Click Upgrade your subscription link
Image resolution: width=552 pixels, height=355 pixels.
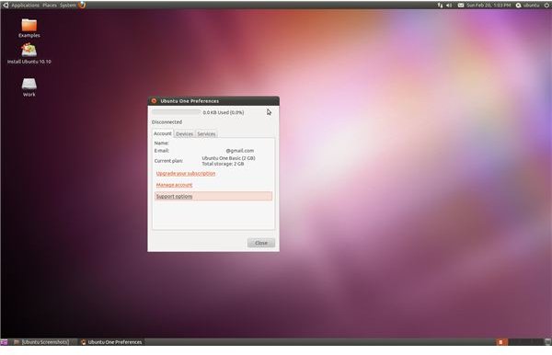186,174
